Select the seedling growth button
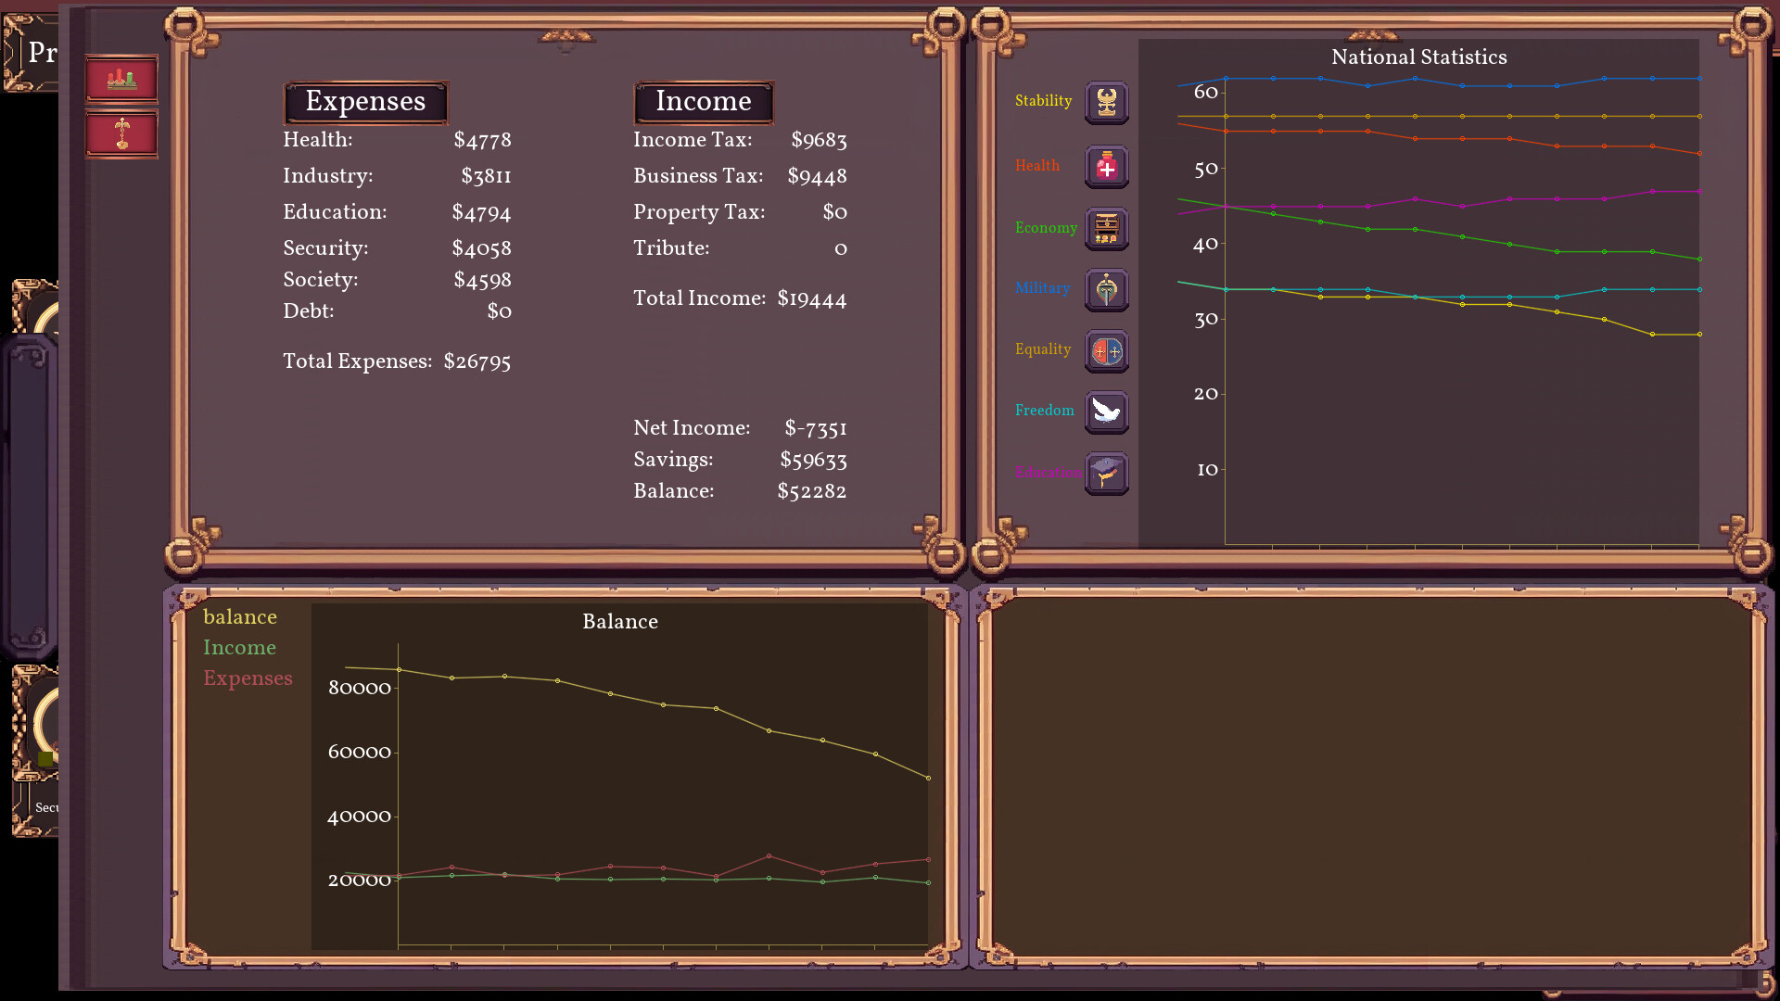 [x=121, y=133]
